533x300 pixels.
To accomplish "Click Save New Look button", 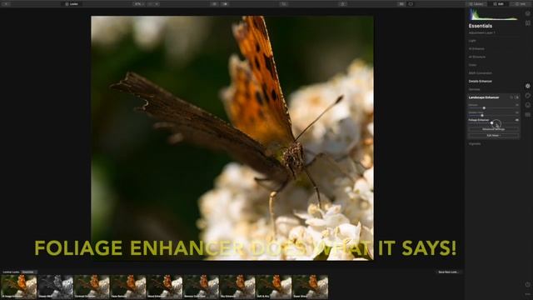I will [x=449, y=272].
